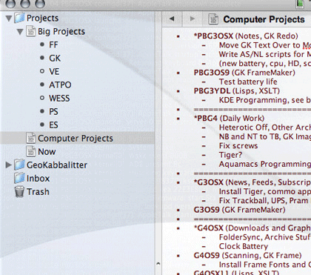Select the GK item in sidebar

coord(55,58)
